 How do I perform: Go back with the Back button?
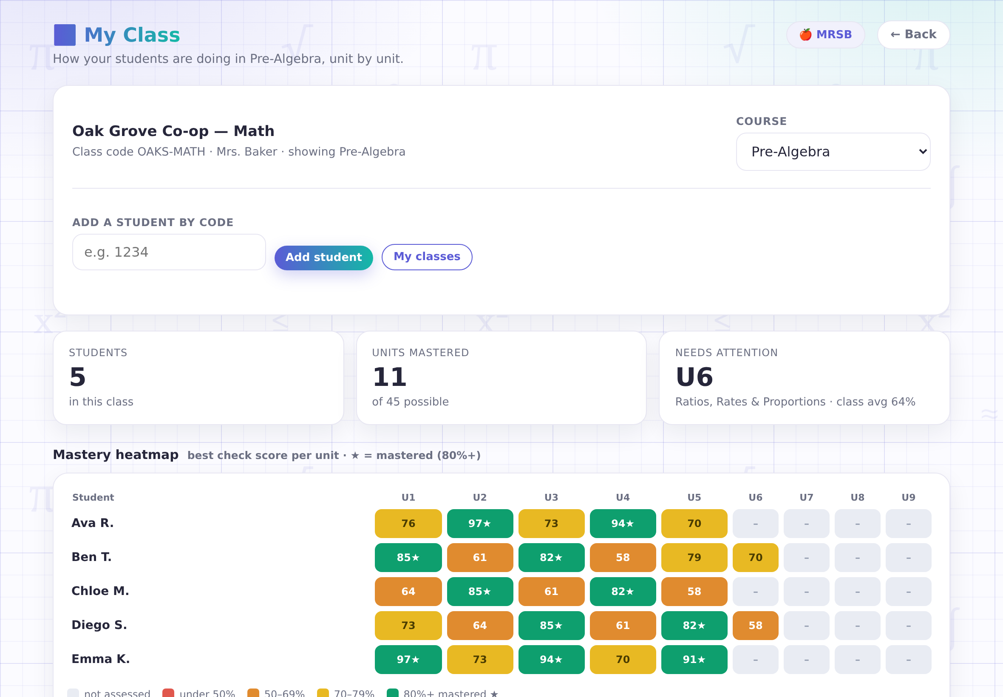913,34
